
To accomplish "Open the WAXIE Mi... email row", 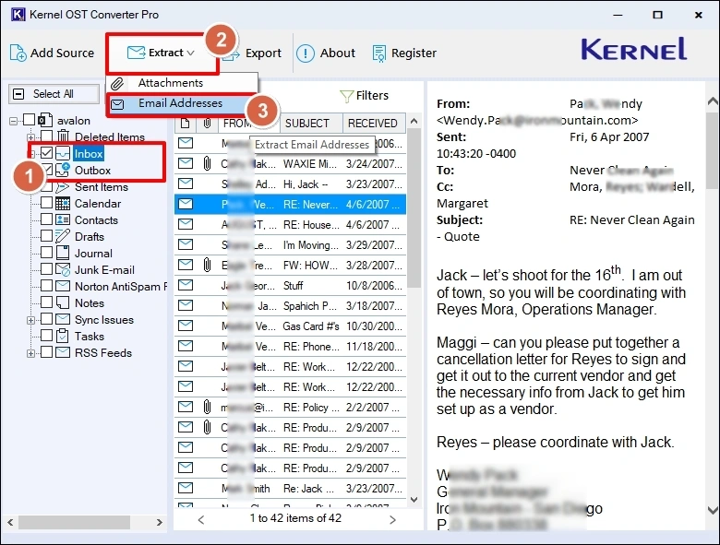I will (290, 164).
